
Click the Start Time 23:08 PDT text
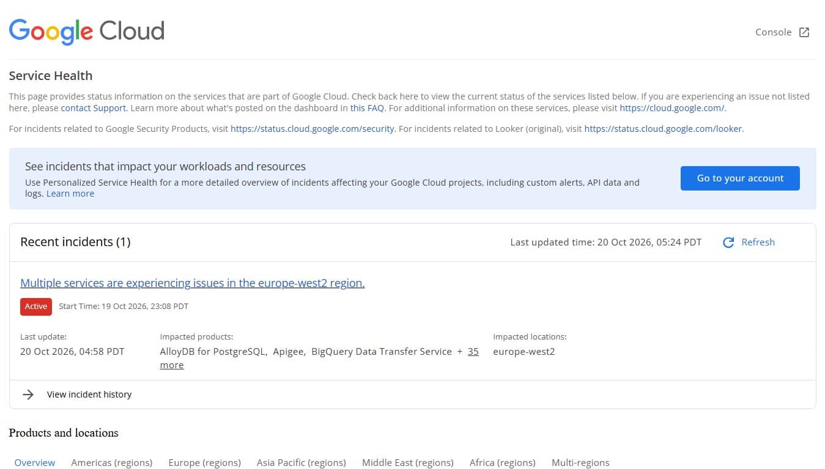pos(124,307)
